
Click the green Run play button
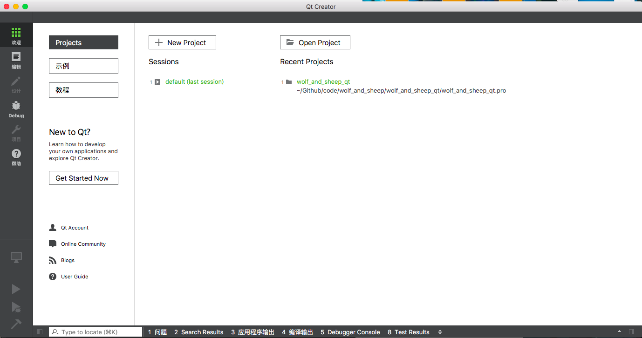[16, 289]
